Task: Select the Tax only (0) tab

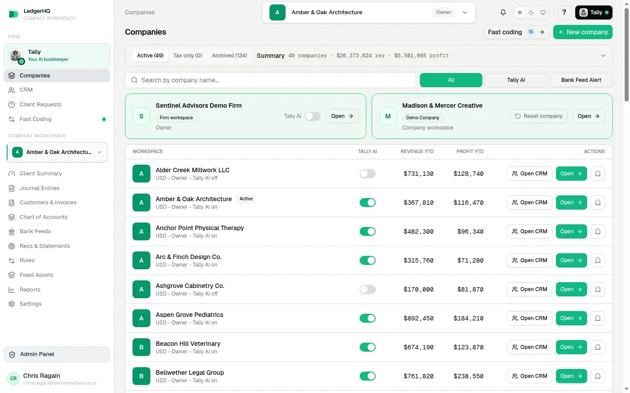Action: pos(188,56)
